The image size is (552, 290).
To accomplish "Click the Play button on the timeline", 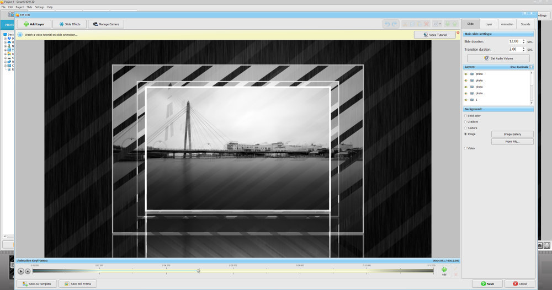I will pyautogui.click(x=20, y=271).
